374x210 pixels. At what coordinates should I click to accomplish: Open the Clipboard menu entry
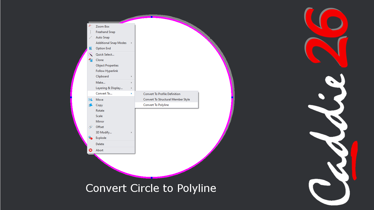click(111, 76)
